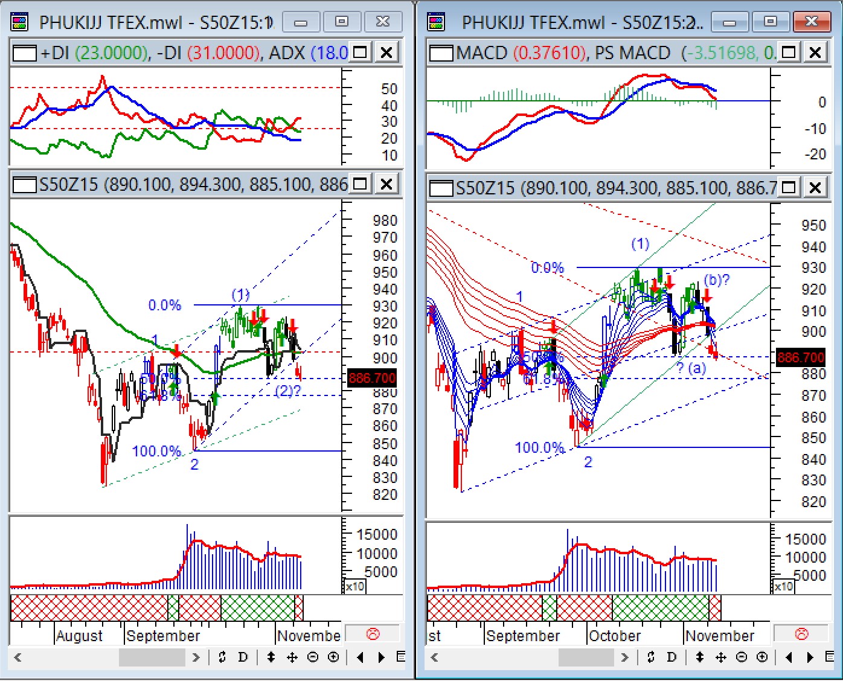Close the S50Z15 price pane in left window
Viewport: 843px width, 681px height.
386,184
